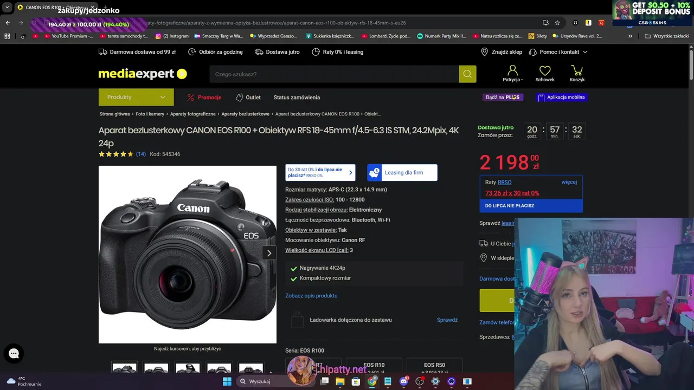This screenshot has width=694, height=390.
Task: Expand the Produkty dropdown menu
Action: pyautogui.click(x=136, y=97)
